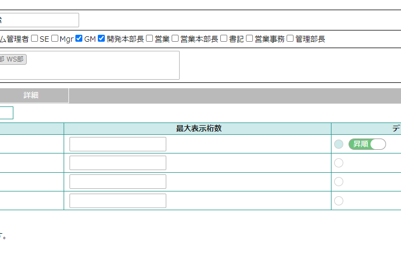This screenshot has height=261, width=401.
Task: Pick the fourth row's radio button
Action: [x=339, y=201]
